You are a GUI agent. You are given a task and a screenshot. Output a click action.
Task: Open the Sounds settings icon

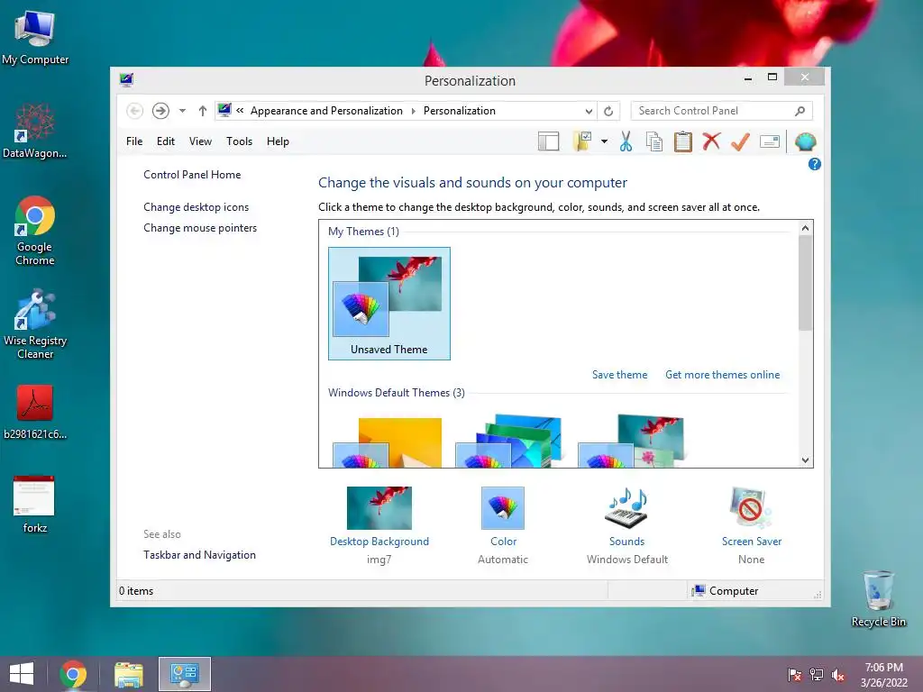click(x=627, y=508)
